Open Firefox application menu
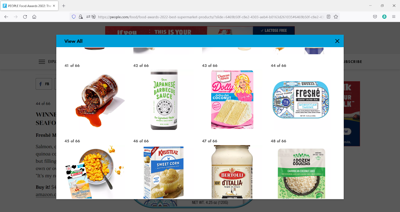 tap(393, 17)
